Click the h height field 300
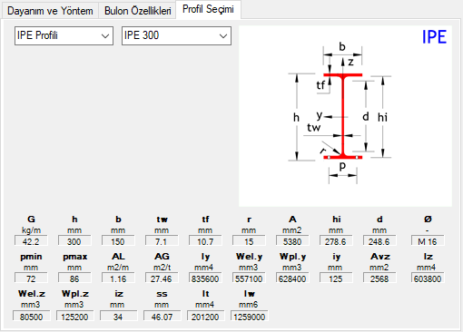This screenshot has height=332, width=463. coord(74,241)
